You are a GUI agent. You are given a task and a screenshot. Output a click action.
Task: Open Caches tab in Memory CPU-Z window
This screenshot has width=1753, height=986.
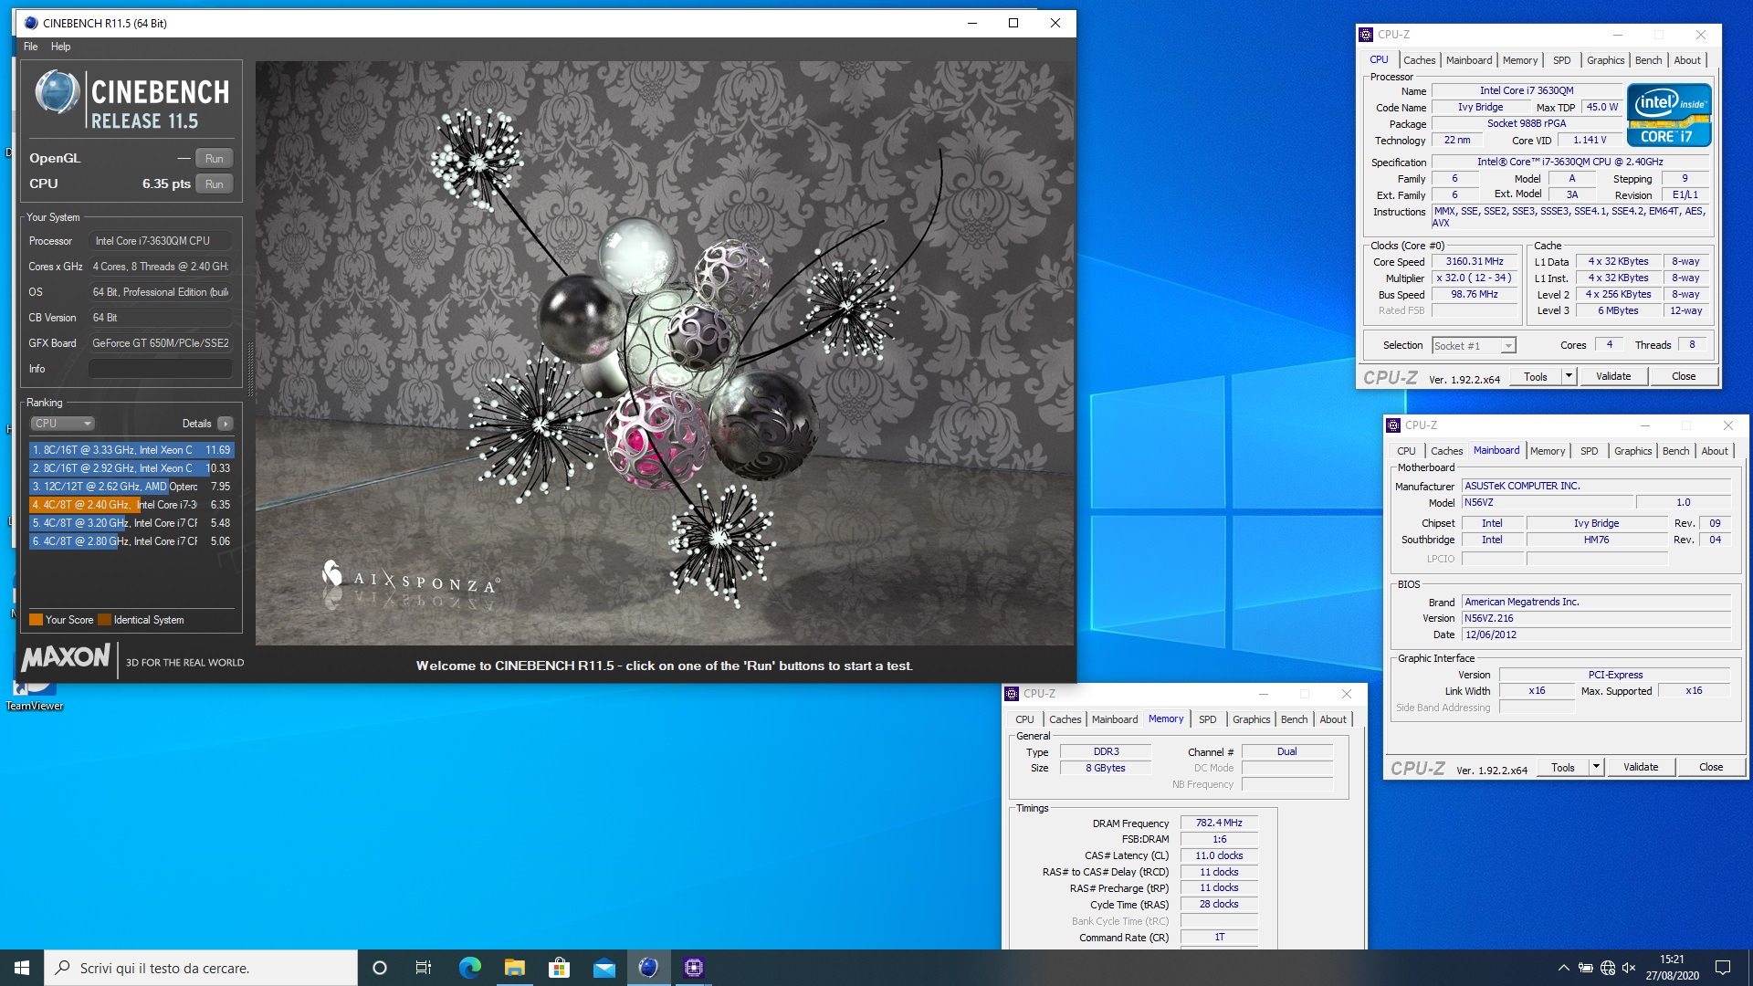coord(1065,719)
